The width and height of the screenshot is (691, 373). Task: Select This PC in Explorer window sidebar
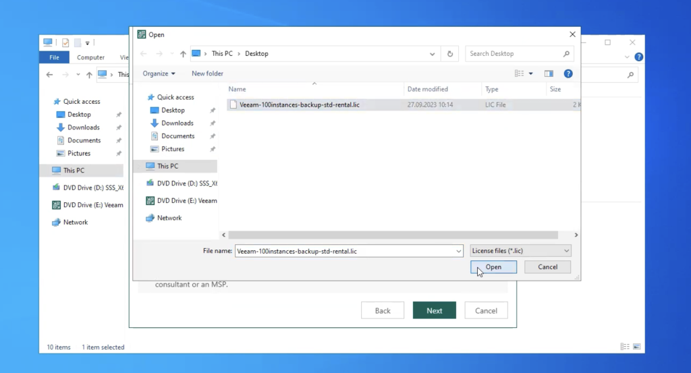pyautogui.click(x=82, y=171)
